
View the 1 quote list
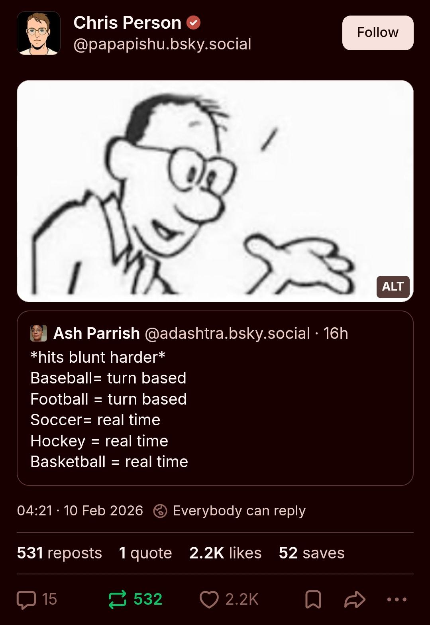(145, 553)
